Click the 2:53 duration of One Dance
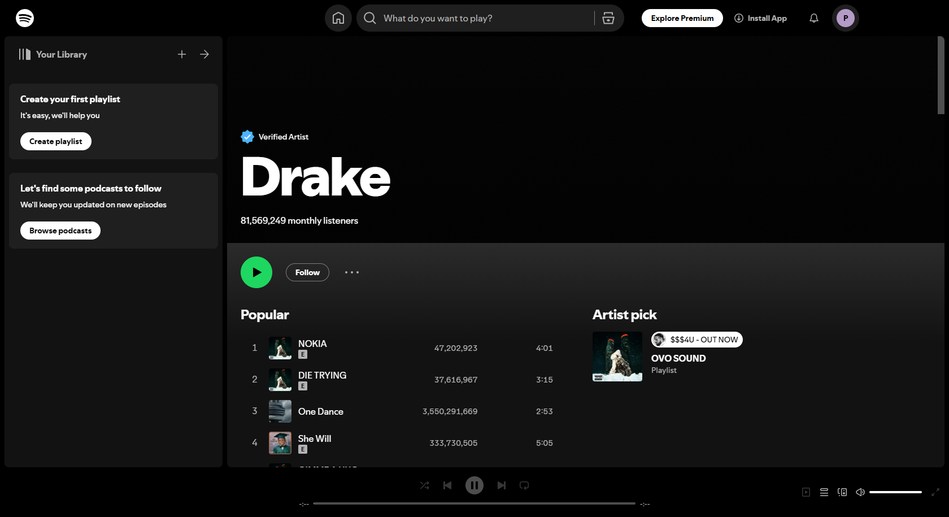 (545, 411)
